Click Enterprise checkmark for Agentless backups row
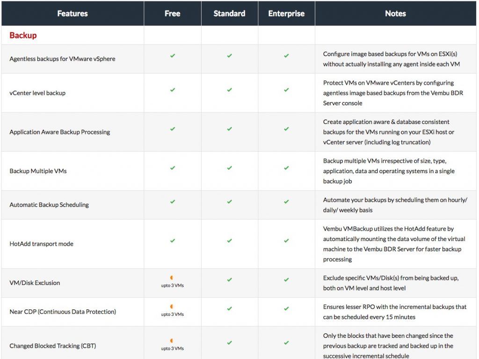The height and width of the screenshot is (359, 479). pos(286,56)
